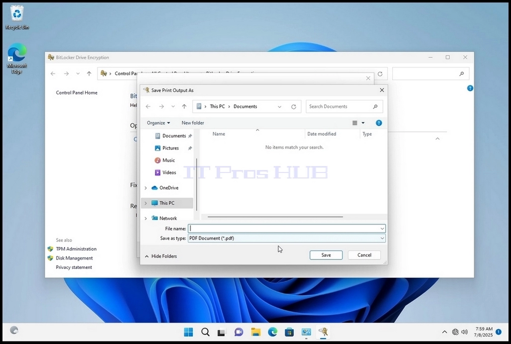Open taskbar Search
The image size is (511, 344).
205,332
